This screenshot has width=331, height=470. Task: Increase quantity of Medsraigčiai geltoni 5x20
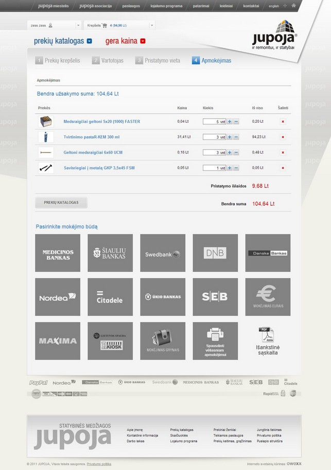[230, 122]
